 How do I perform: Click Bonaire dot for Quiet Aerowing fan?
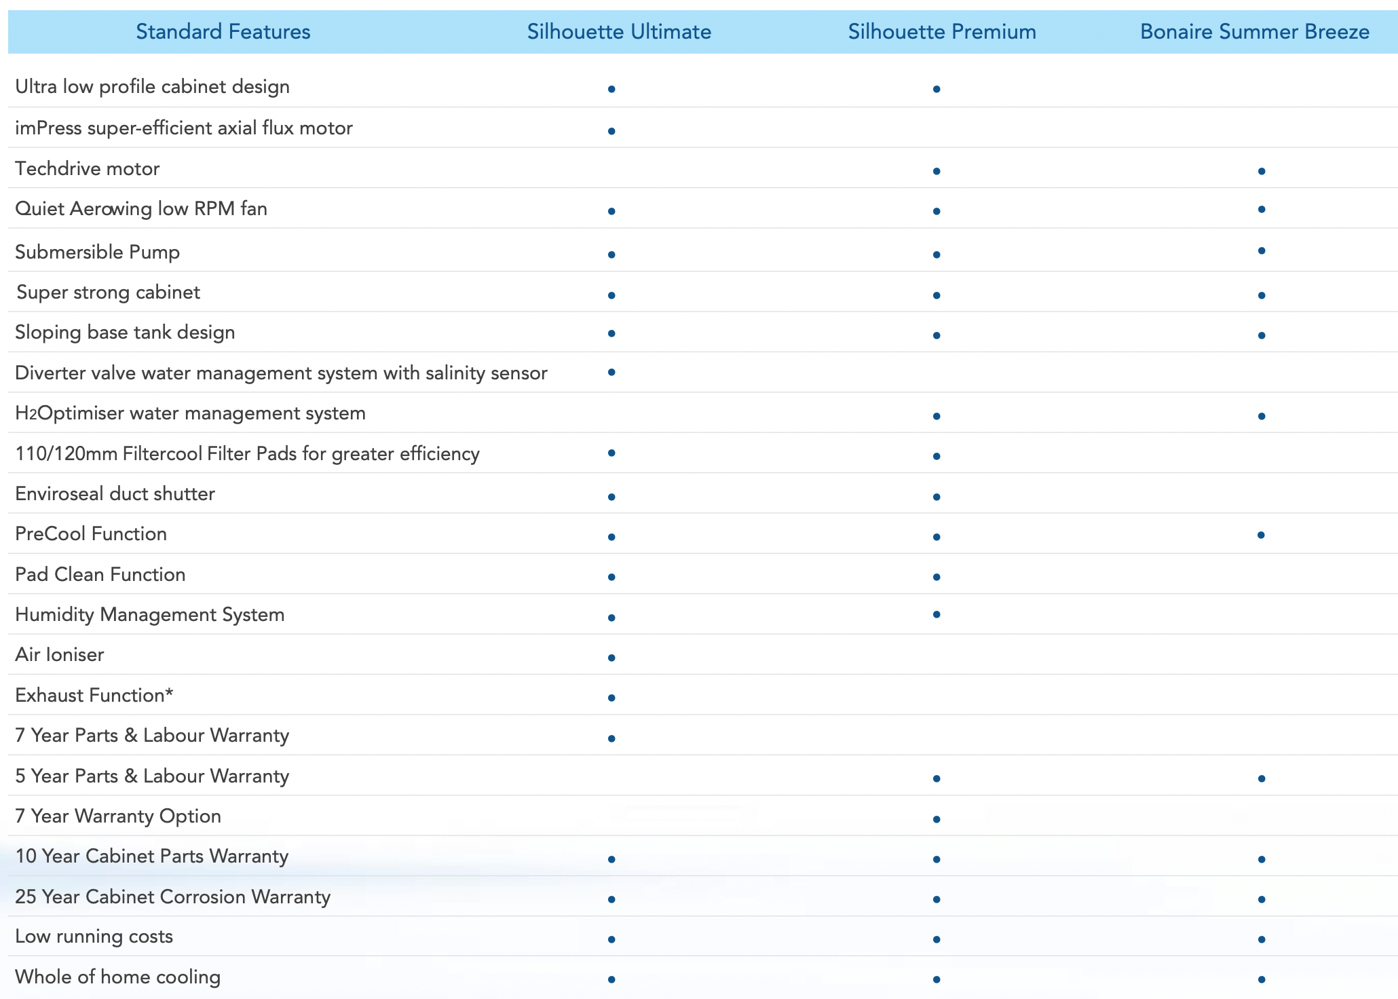click(x=1262, y=209)
